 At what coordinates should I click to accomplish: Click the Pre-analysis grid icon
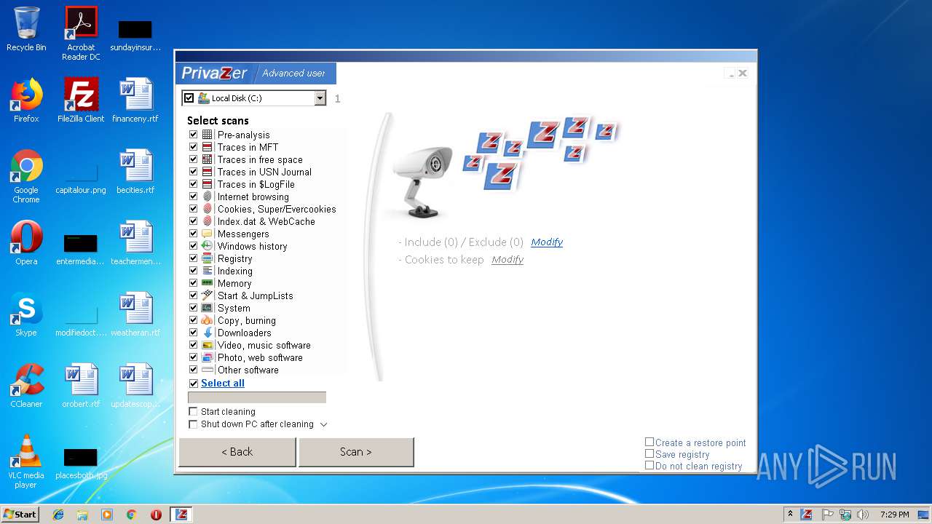pos(208,135)
